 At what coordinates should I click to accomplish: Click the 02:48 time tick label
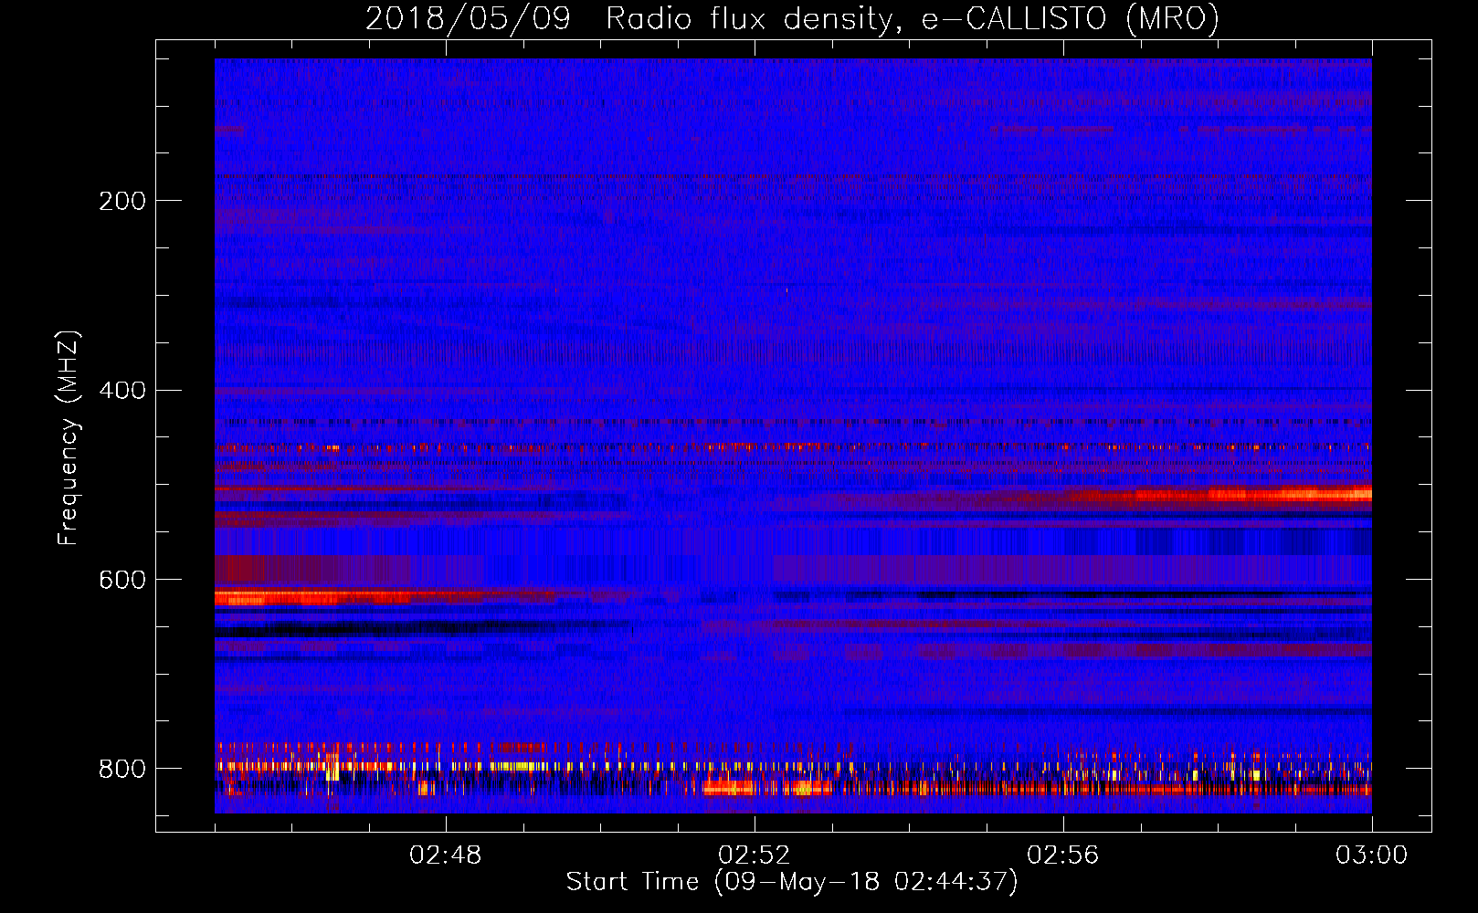tap(446, 855)
